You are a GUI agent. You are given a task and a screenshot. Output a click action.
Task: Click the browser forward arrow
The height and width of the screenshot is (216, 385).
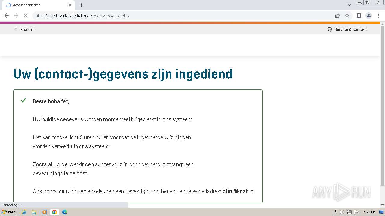[16, 16]
